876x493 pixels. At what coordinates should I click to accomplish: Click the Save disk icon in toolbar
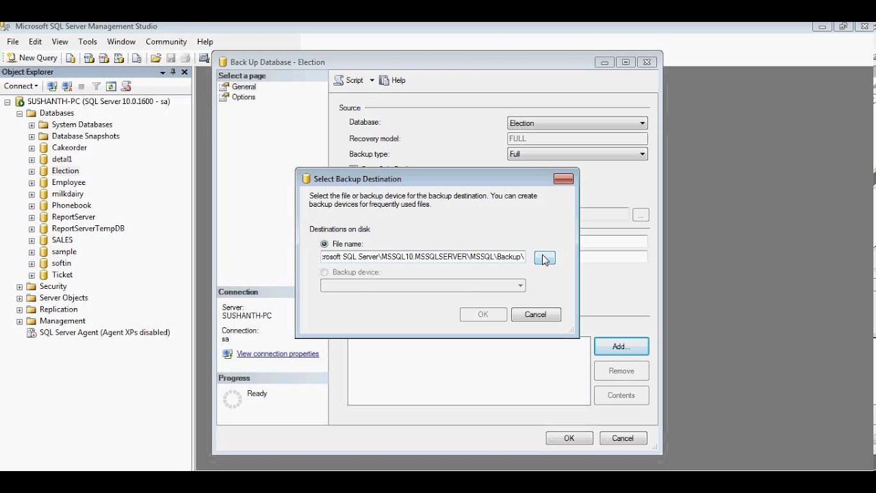(171, 58)
